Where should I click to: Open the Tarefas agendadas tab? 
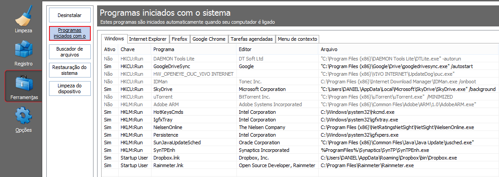point(252,39)
